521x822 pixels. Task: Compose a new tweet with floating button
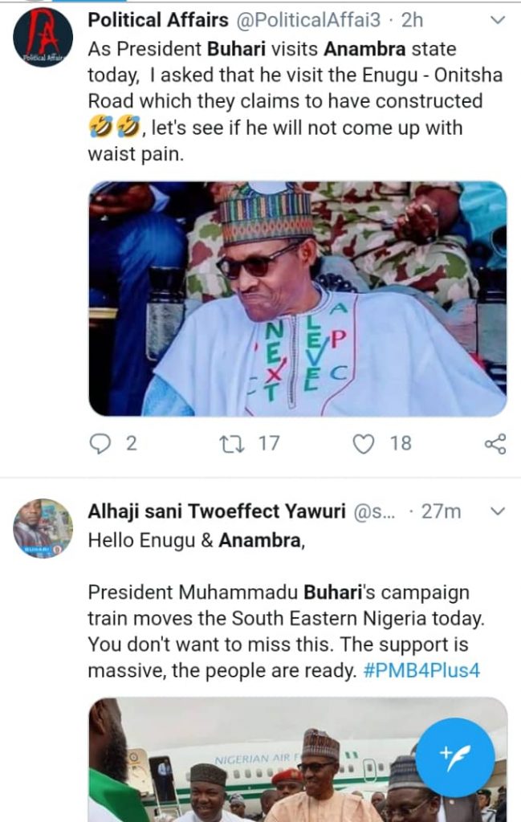[455, 756]
